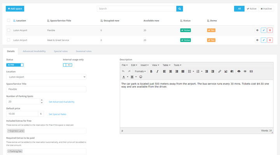Insert an image in the description editor
Screen dimensions: 280x155
tap(226, 71)
